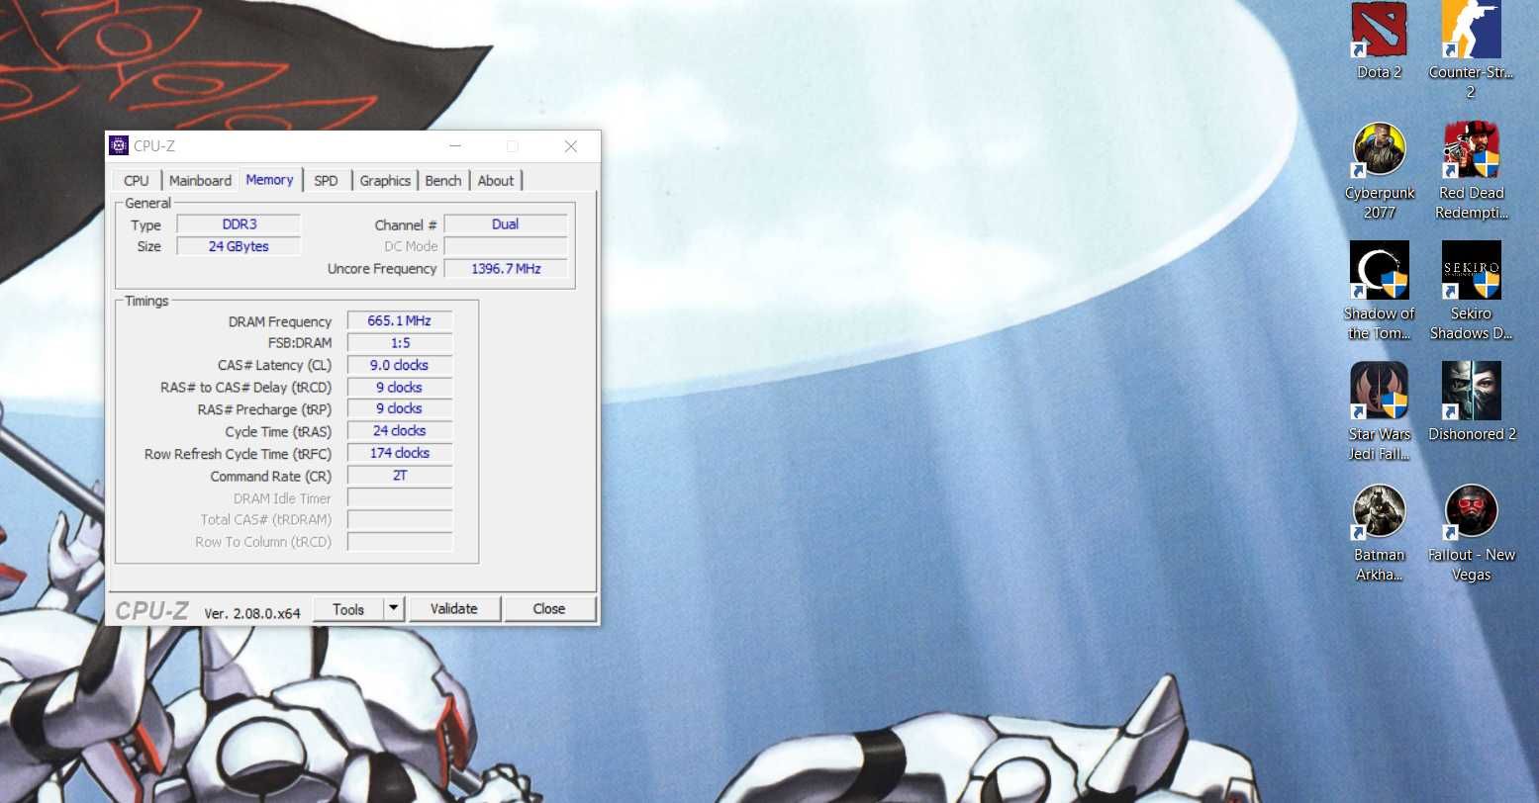The width and height of the screenshot is (1539, 803).
Task: Expand the Tools dropdown arrow
Action: 394,609
